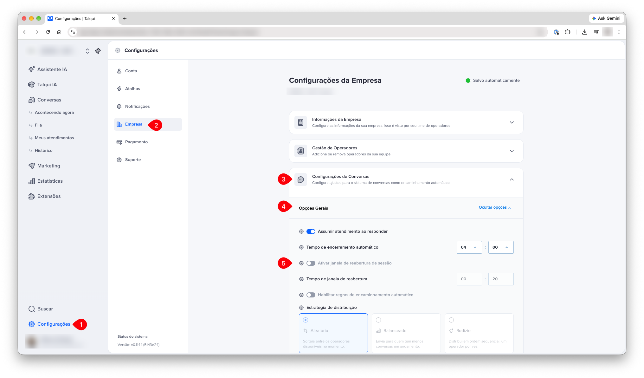The image size is (644, 378).
Task: Click the Ask Gemini button
Action: (606, 18)
